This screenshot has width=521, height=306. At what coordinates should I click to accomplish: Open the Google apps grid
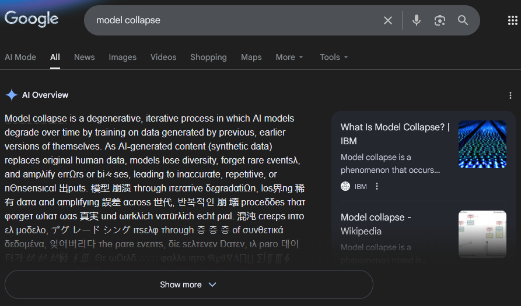[x=513, y=20]
